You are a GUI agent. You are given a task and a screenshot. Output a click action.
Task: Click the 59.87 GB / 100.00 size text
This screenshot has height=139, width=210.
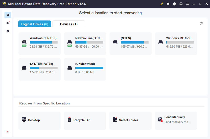[89, 47]
